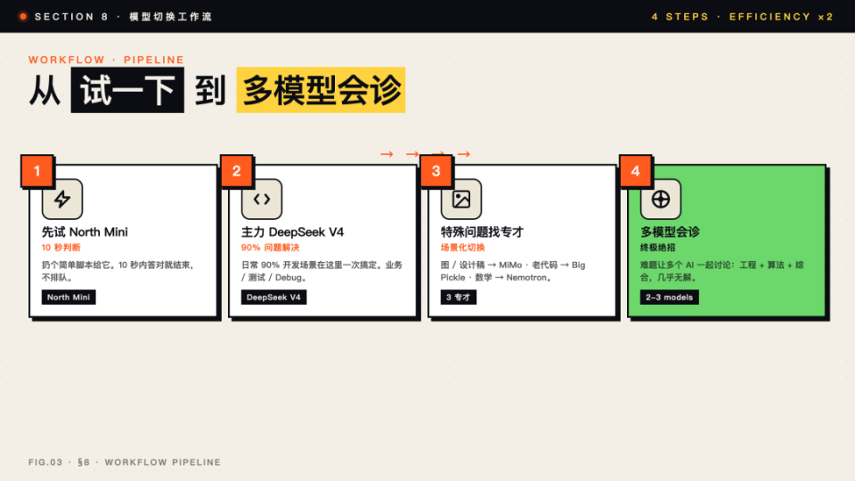Click the description starting '扔个简单脚本给它'
855x481 pixels.
[118, 271]
